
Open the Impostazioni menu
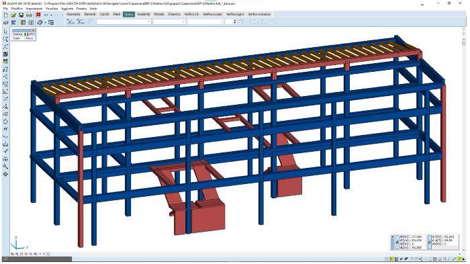click(x=34, y=9)
